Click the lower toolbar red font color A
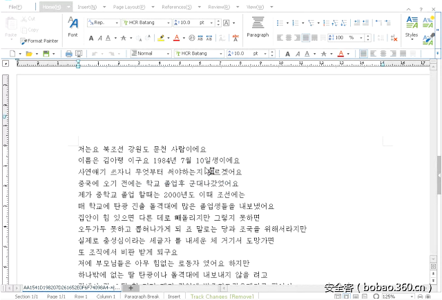This screenshot has height=300, width=442. 340,54
